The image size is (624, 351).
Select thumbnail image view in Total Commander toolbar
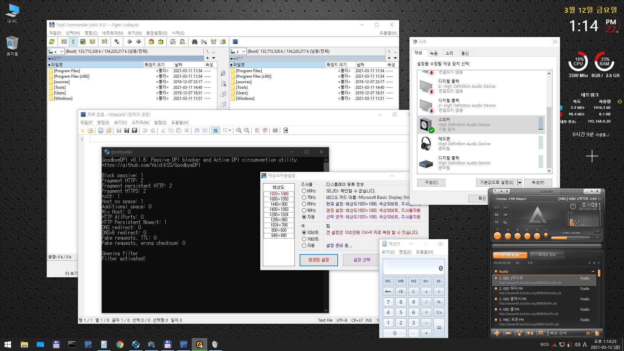pyautogui.click(x=83, y=42)
